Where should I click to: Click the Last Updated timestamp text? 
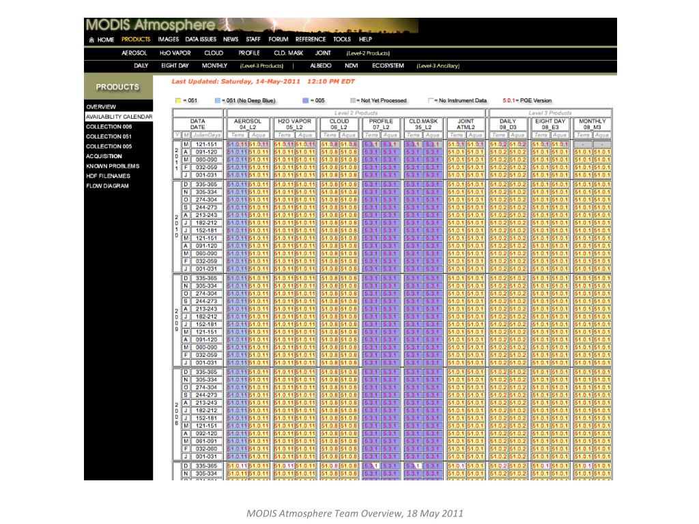tap(263, 82)
